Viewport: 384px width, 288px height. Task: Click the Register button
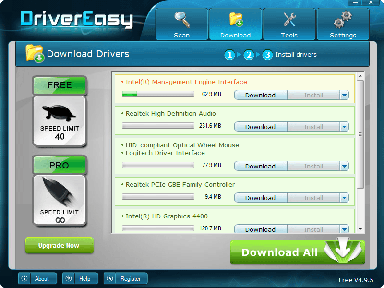coord(125,278)
